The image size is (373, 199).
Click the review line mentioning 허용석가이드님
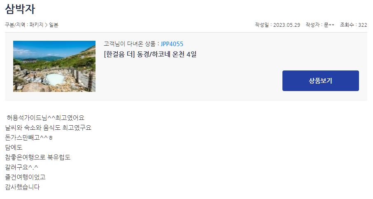[45, 117]
